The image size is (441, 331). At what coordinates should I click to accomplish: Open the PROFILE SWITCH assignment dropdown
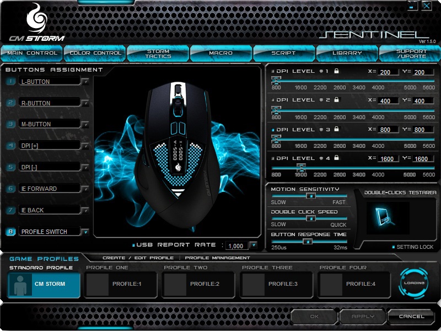85,232
